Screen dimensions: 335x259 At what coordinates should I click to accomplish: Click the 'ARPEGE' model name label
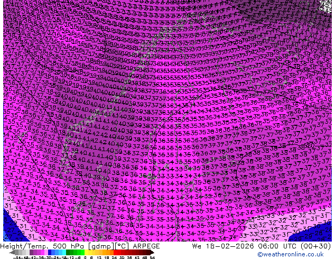[x=146, y=246]
